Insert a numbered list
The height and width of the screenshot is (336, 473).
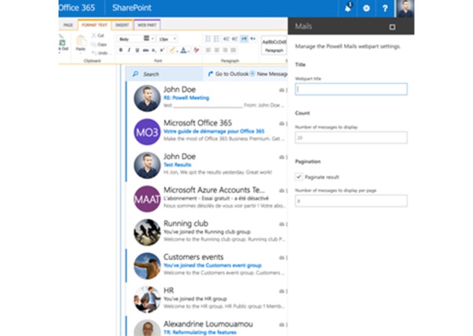[x=216, y=39]
